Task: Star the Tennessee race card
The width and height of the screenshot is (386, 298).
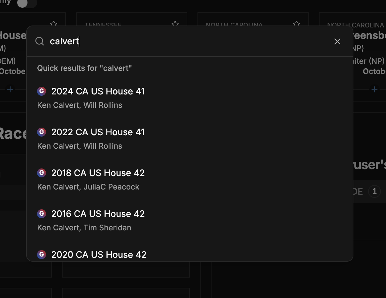Action: pyautogui.click(x=175, y=24)
